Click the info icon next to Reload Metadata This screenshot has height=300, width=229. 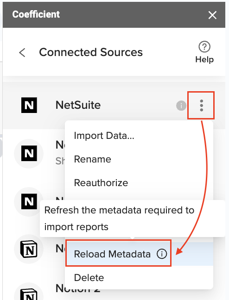pyautogui.click(x=162, y=254)
